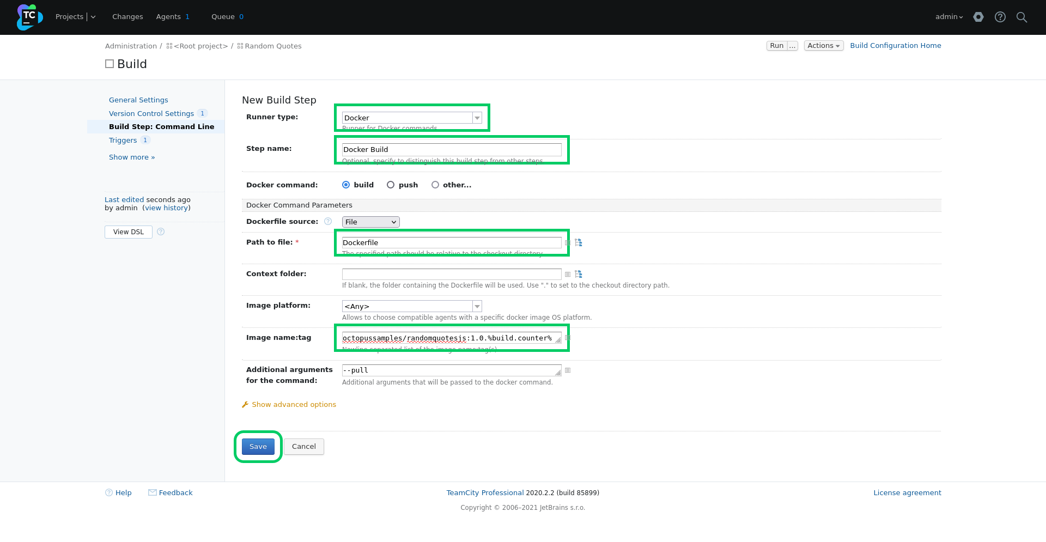Viewport: 1046px width, 542px height.
Task: Open parameter list icon next to Context folder
Action: point(568,274)
